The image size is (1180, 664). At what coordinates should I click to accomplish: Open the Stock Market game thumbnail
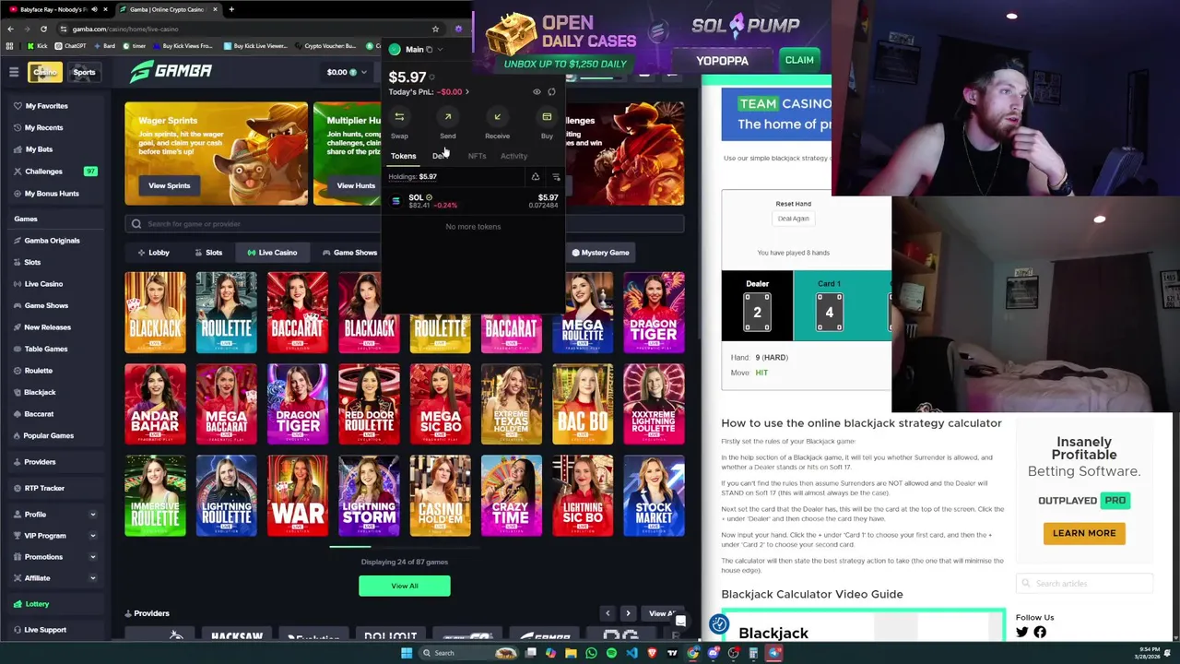point(654,496)
